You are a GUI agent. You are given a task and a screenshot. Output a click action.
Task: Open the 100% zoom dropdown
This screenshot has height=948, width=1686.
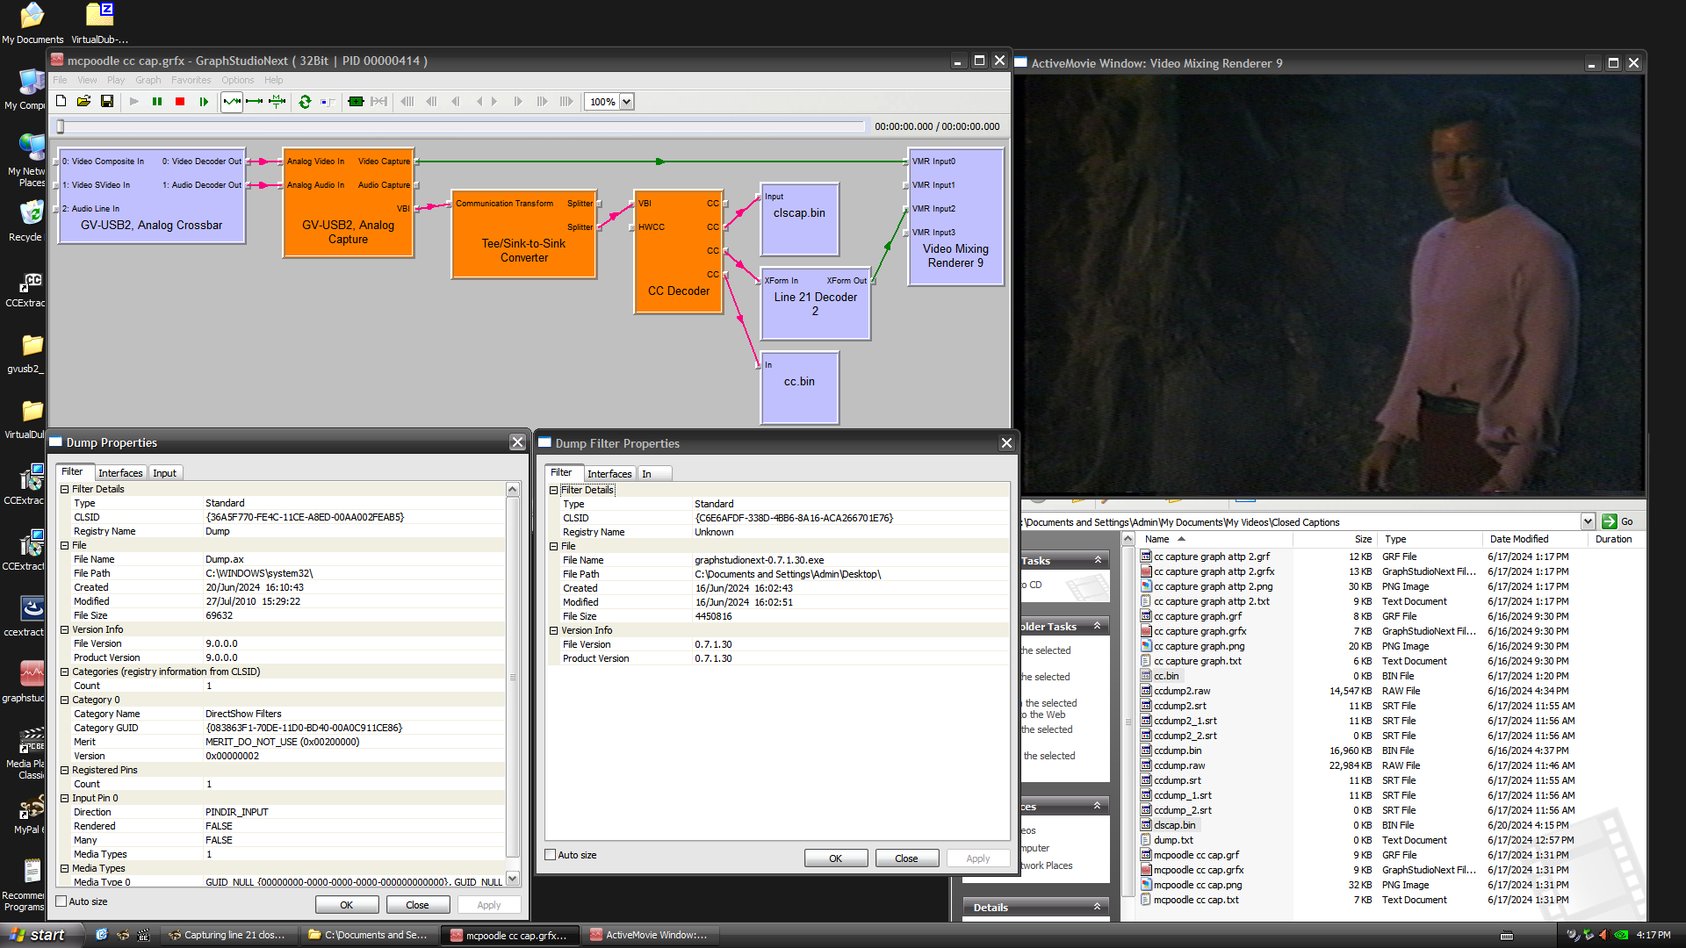(626, 102)
